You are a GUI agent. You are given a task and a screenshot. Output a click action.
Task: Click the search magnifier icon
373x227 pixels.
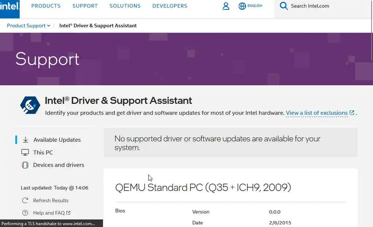coord(283,6)
